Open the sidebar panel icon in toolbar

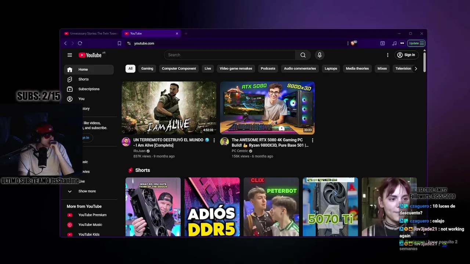point(382,43)
